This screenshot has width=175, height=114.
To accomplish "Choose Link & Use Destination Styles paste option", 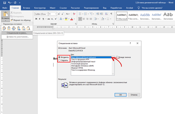I will (19, 28).
